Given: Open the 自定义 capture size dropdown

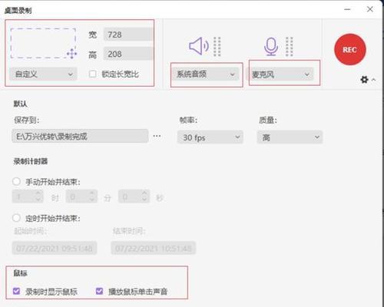Looking at the screenshot, I should pos(43,74).
